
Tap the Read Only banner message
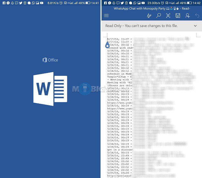click(x=141, y=26)
